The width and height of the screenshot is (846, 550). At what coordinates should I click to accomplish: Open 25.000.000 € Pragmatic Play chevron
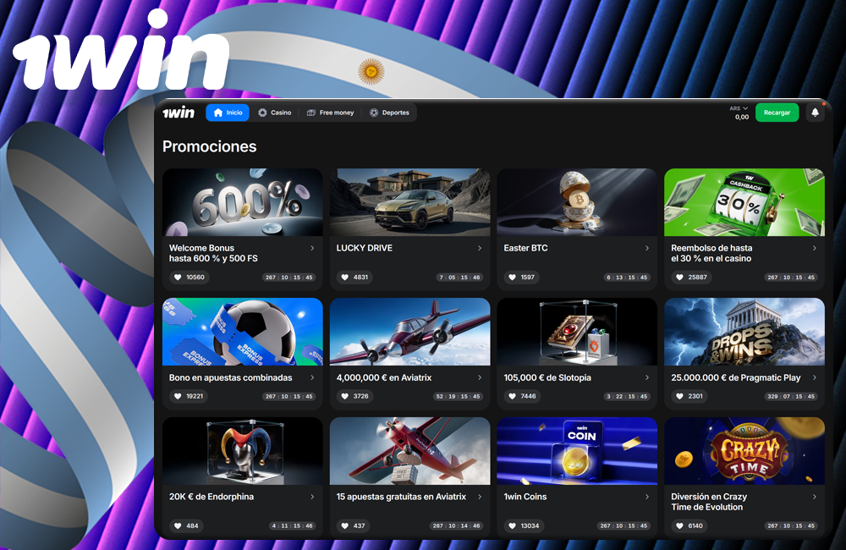click(x=814, y=378)
